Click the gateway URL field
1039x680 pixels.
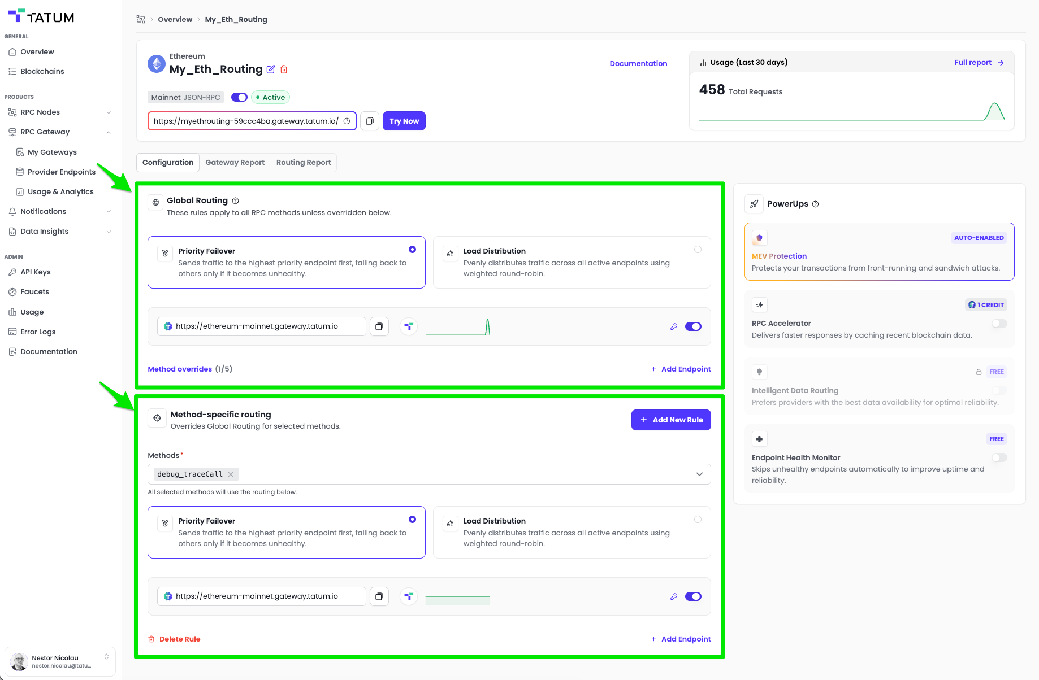[252, 121]
